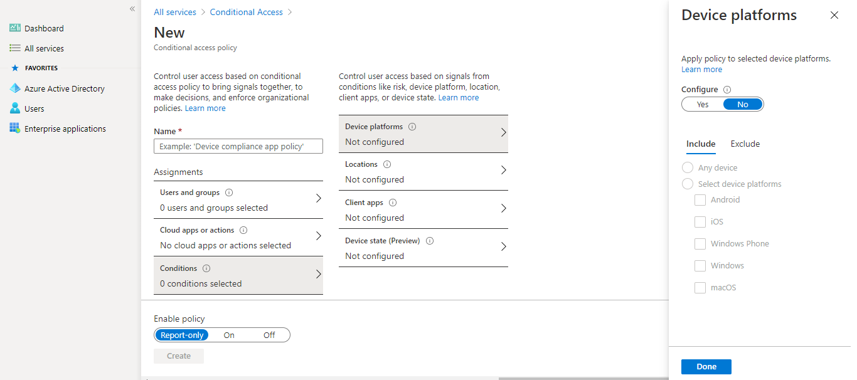Expand the Locations row chevron
Image resolution: width=857 pixels, height=380 pixels.
[x=503, y=170]
